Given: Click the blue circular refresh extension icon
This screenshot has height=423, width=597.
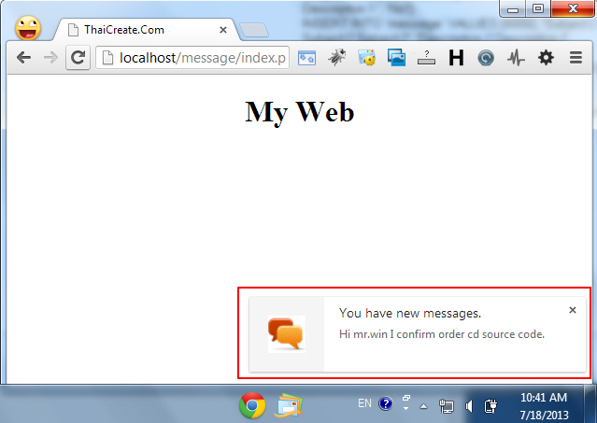Looking at the screenshot, I should pos(486,58).
